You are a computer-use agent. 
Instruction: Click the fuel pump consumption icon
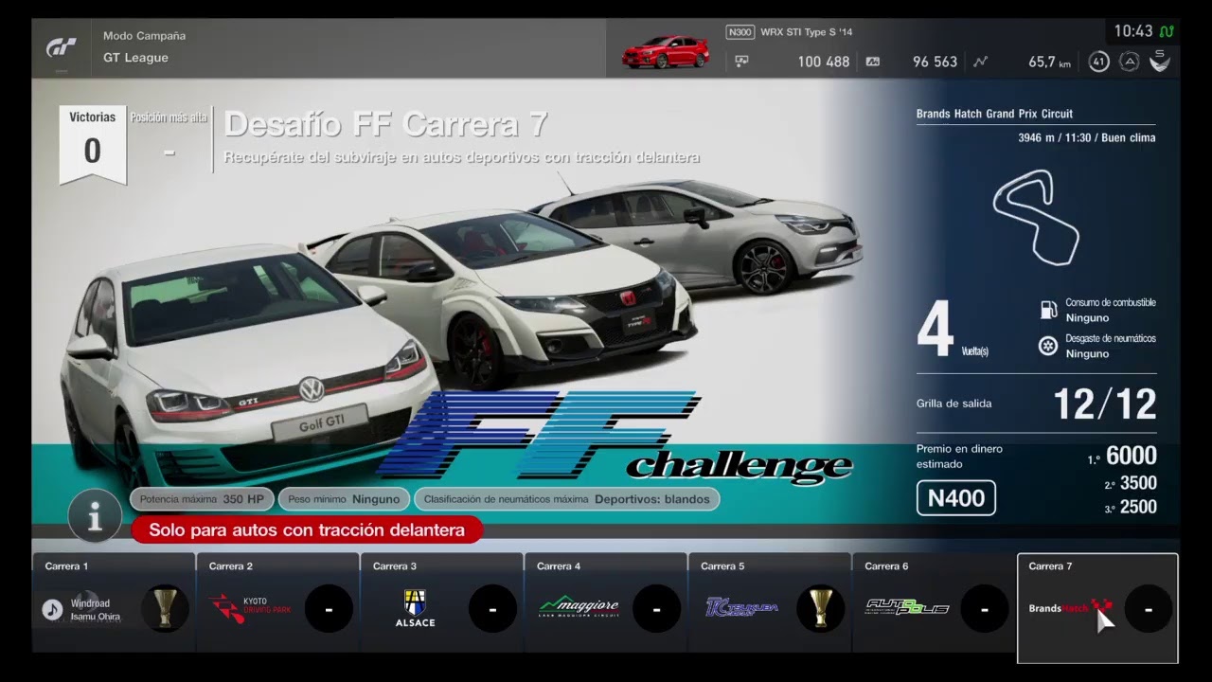pos(1048,309)
